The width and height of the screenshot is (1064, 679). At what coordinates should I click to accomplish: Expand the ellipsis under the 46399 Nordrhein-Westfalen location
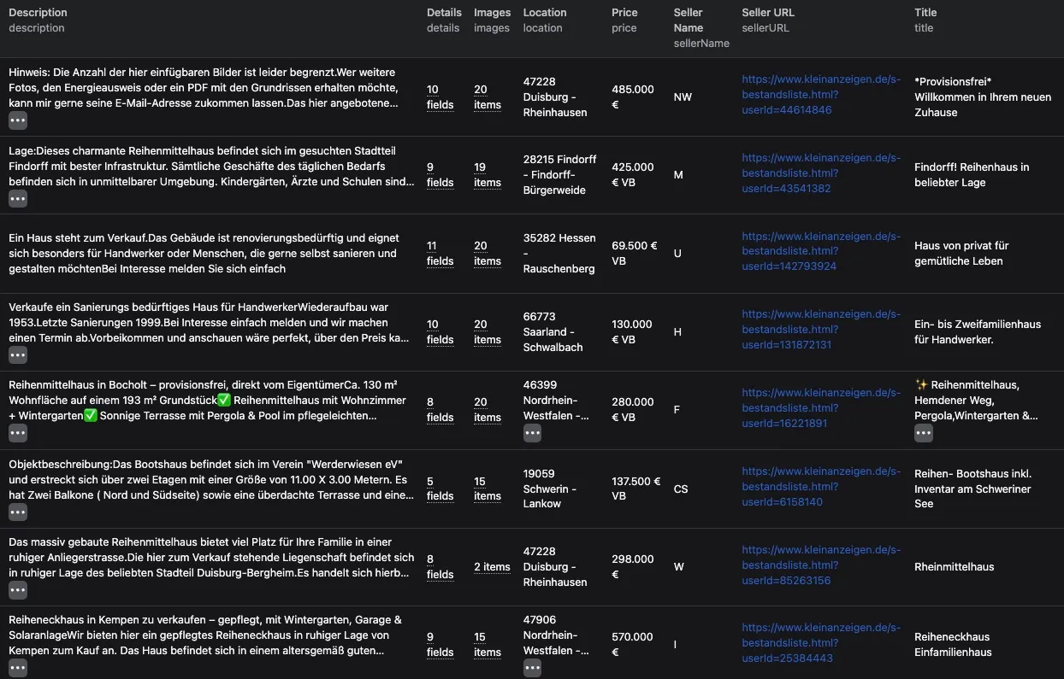(x=532, y=433)
